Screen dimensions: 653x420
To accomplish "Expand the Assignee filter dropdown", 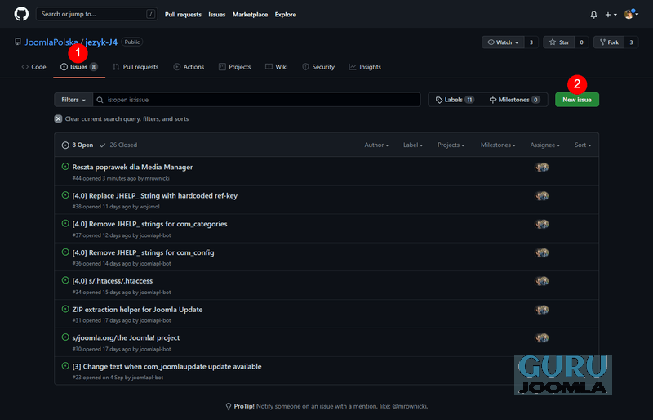I will 544,145.
